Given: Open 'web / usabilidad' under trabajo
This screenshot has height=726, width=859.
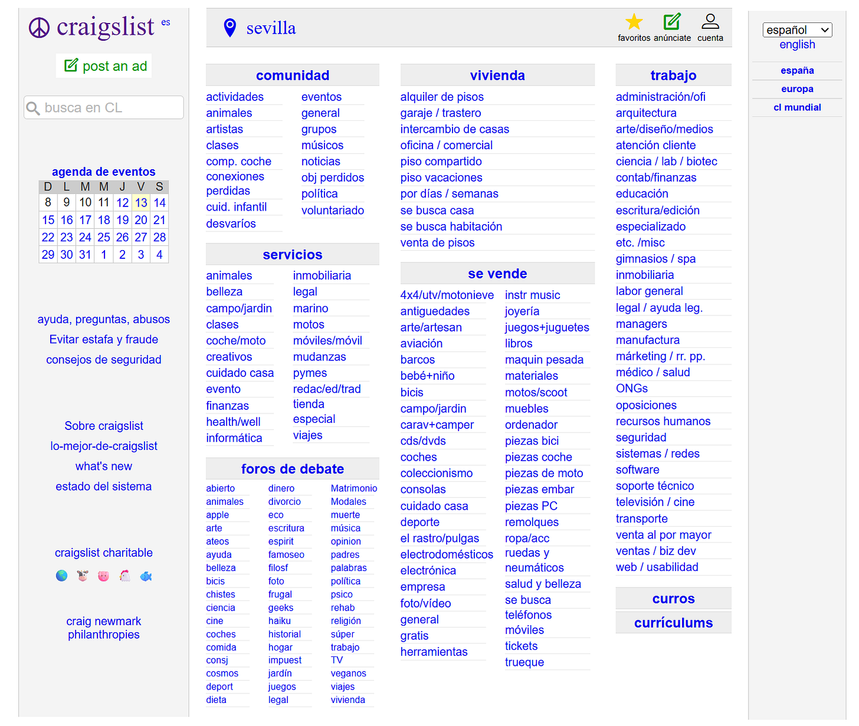Looking at the screenshot, I should tap(657, 567).
